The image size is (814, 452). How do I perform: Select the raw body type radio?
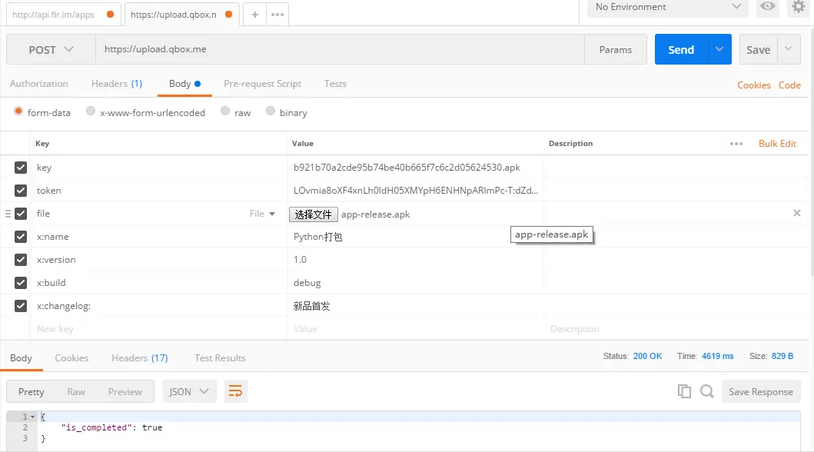click(x=224, y=111)
